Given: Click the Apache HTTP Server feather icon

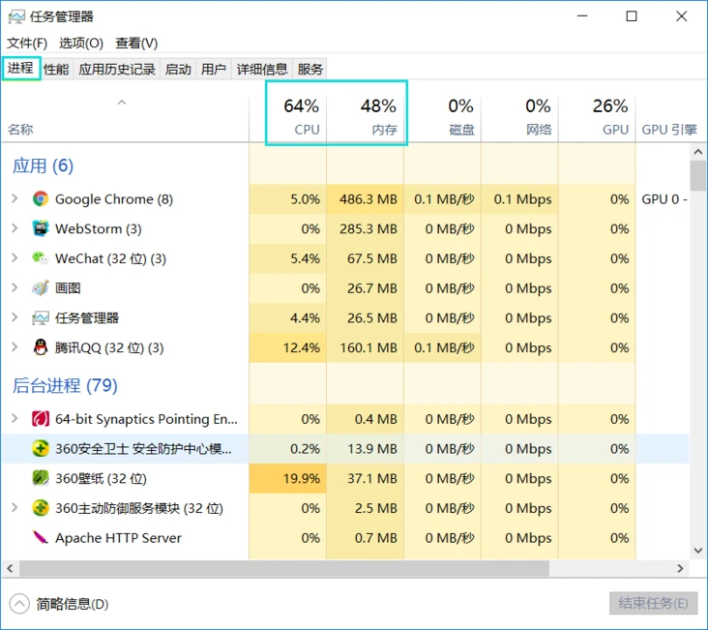Looking at the screenshot, I should [41, 537].
